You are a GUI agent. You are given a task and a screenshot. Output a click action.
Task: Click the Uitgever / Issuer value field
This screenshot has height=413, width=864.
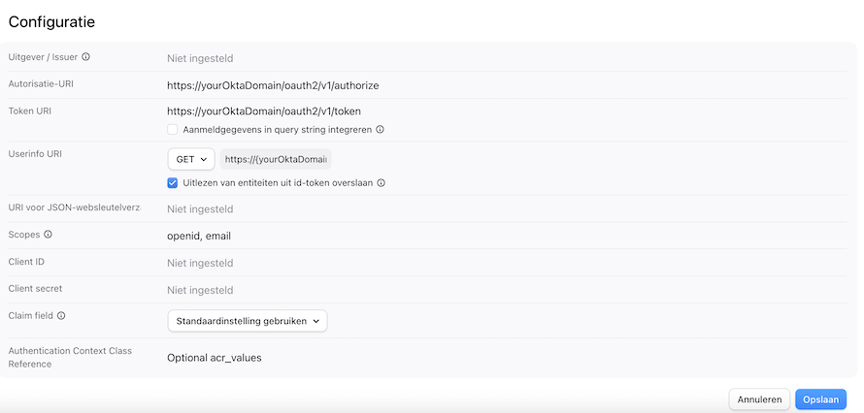pyautogui.click(x=200, y=58)
